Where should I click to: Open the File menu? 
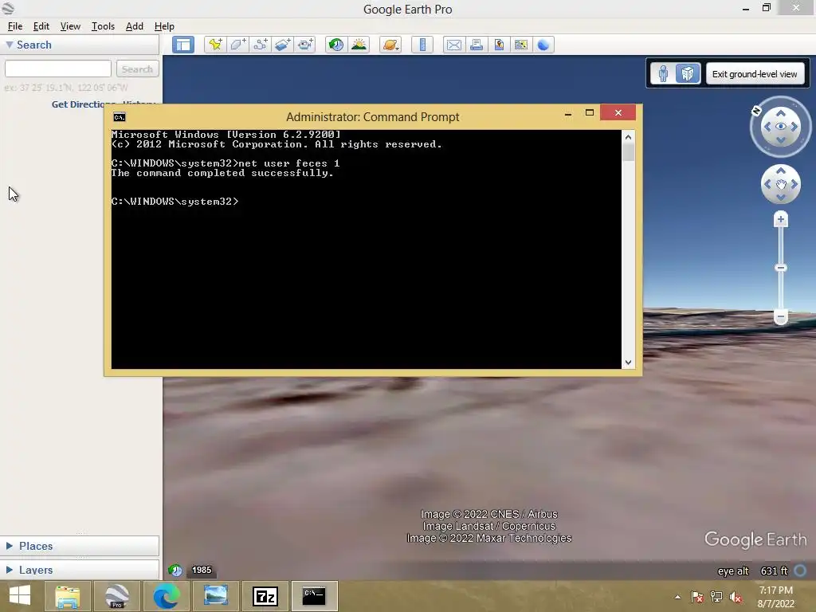[15, 26]
